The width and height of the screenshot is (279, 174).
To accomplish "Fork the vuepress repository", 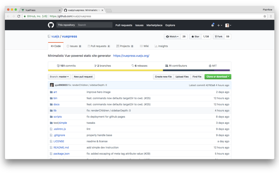I will pos(219,37).
